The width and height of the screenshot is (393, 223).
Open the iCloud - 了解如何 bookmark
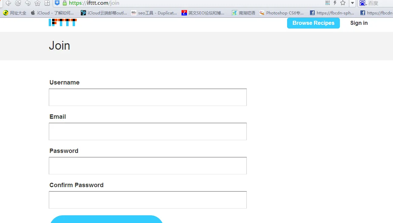click(x=52, y=13)
